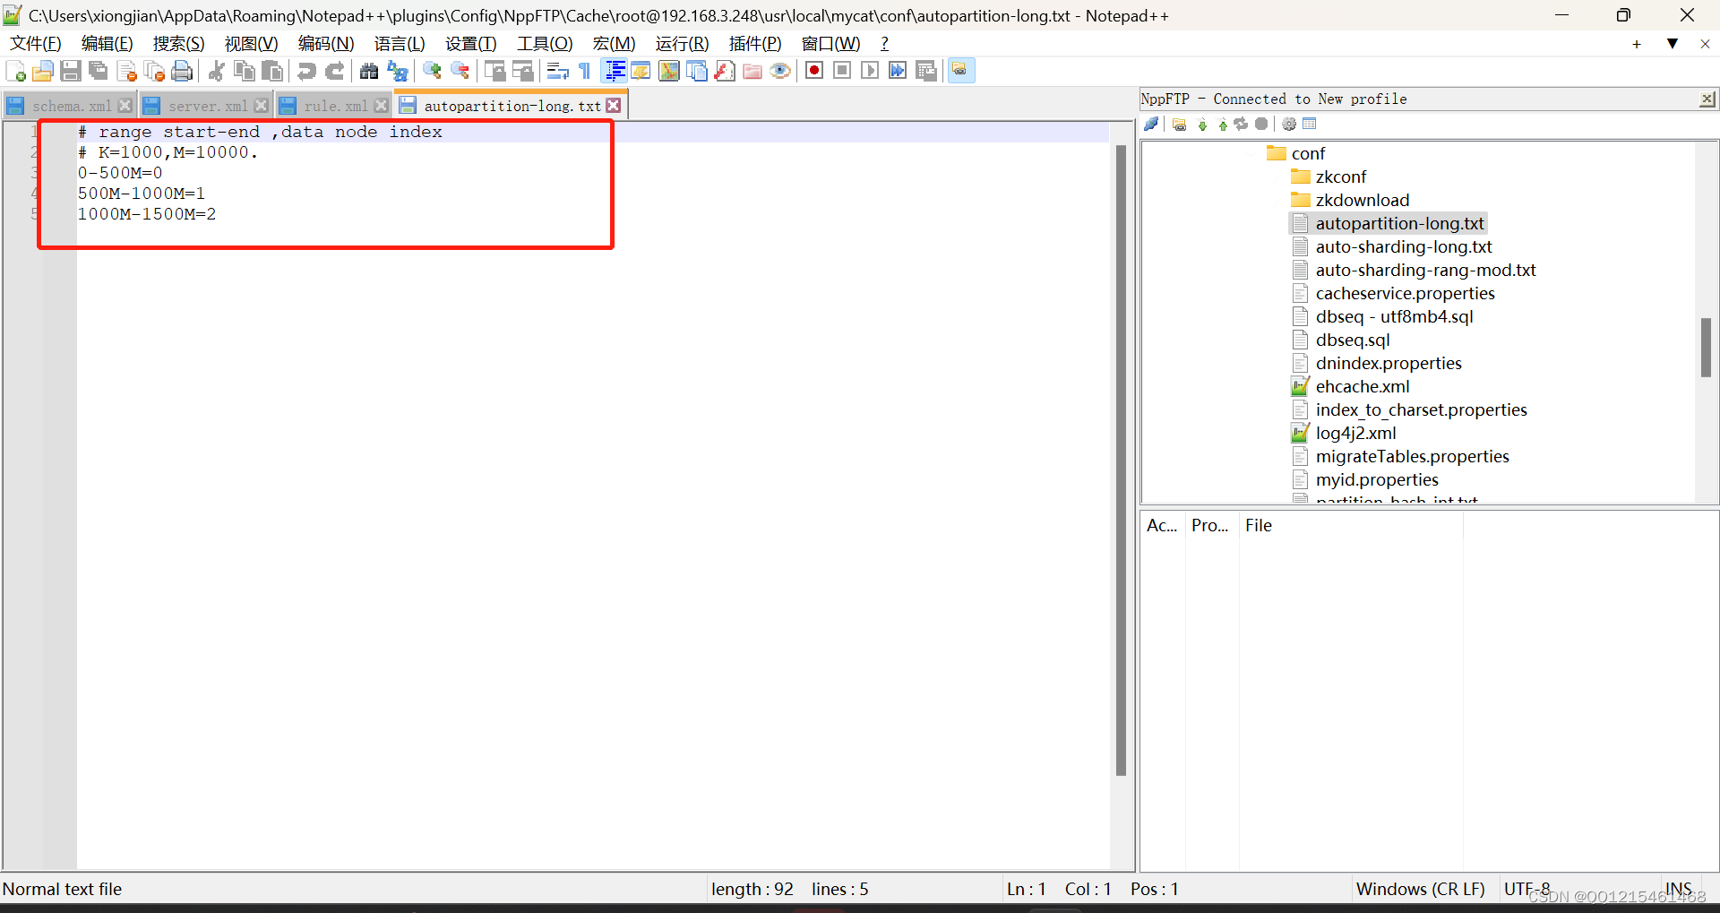Close the autopartition-long.txt tab

pos(614,106)
